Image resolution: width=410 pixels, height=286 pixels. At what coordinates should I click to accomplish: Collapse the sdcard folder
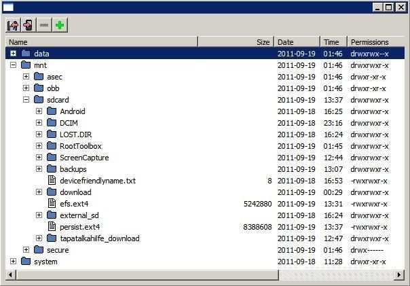click(26, 99)
